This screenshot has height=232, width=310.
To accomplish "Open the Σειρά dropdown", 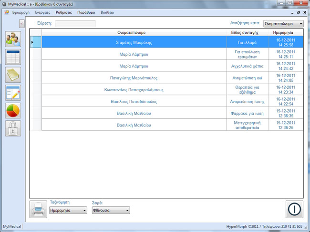I will (111, 210).
